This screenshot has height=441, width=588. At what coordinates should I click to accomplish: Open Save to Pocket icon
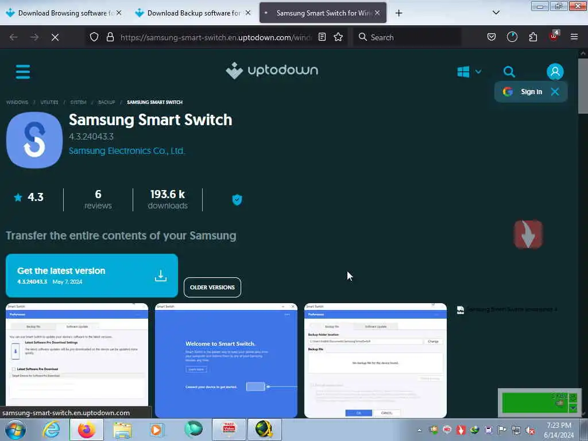[x=492, y=37]
